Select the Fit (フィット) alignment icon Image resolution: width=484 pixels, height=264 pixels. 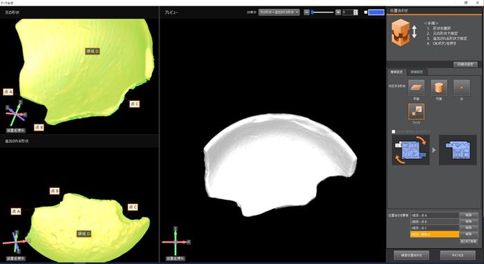pyautogui.click(x=416, y=112)
